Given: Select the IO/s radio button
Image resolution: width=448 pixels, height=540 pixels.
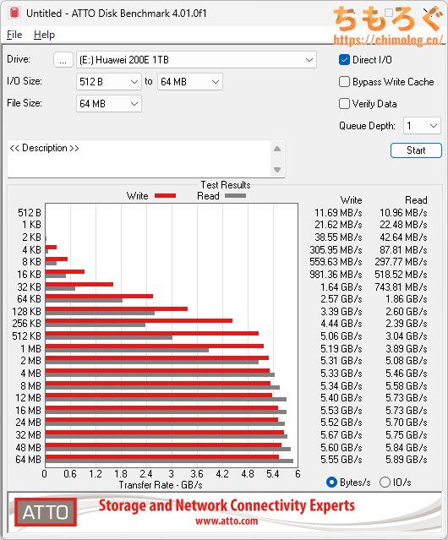Looking at the screenshot, I should click(x=385, y=483).
